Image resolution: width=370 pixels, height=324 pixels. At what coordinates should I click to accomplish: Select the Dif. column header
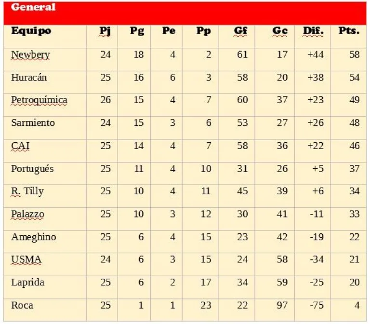313,31
